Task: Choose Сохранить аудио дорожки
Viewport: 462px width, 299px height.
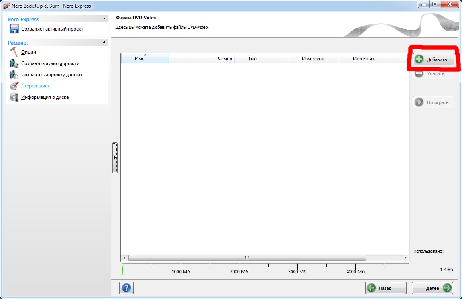Action: (x=50, y=63)
